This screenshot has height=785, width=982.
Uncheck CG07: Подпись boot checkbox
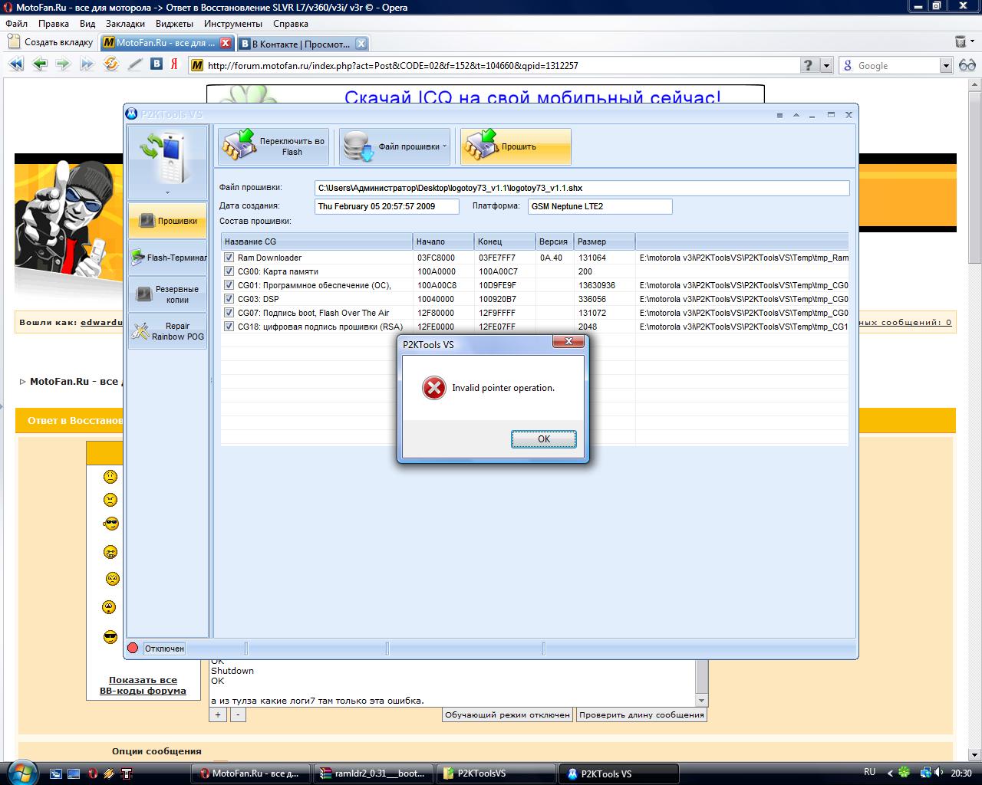pyautogui.click(x=229, y=313)
